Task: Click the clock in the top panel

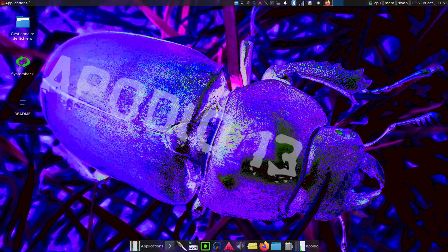Action: 430,3
